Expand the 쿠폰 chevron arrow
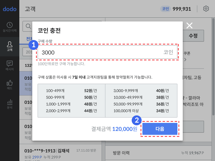This screenshot has height=161, width=215. (x=185, y=60)
